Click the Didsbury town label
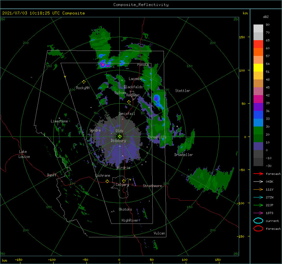Screen dimensions: 282x264 (118, 141)
